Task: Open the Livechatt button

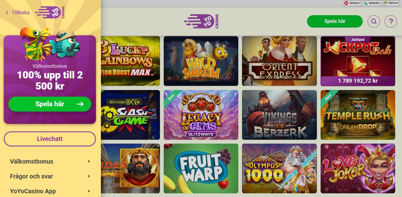Action: pos(50,139)
